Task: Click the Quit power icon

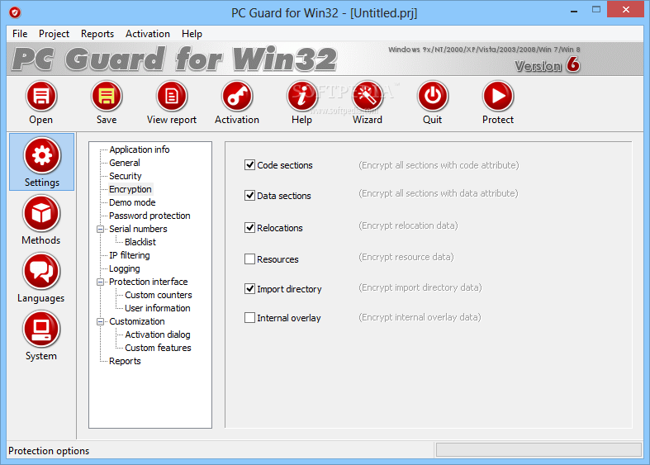Action: (432, 96)
